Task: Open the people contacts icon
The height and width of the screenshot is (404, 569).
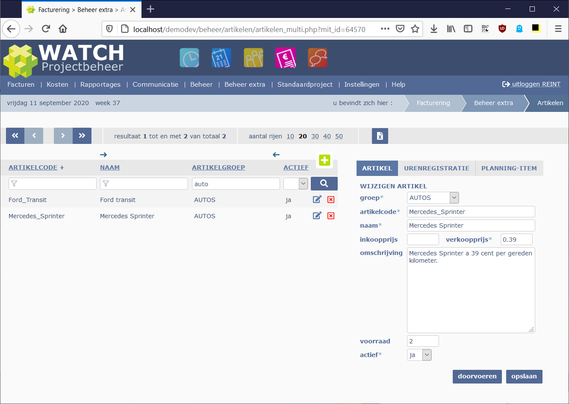Action: tap(254, 58)
